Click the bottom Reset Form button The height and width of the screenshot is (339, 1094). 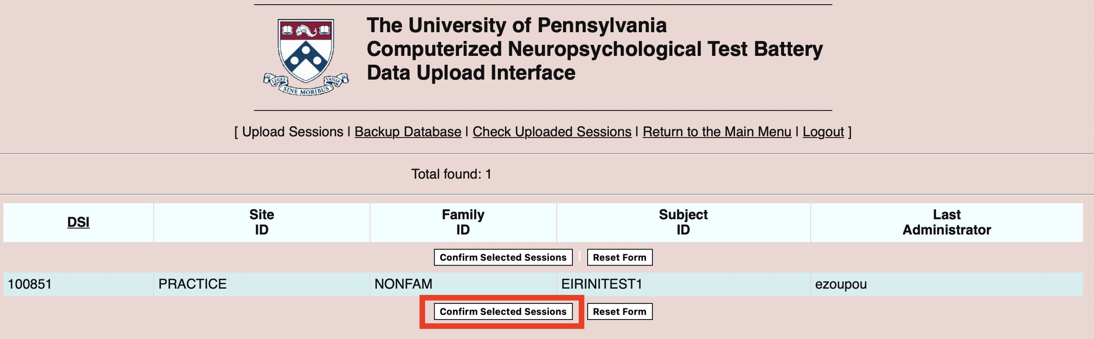coord(619,311)
